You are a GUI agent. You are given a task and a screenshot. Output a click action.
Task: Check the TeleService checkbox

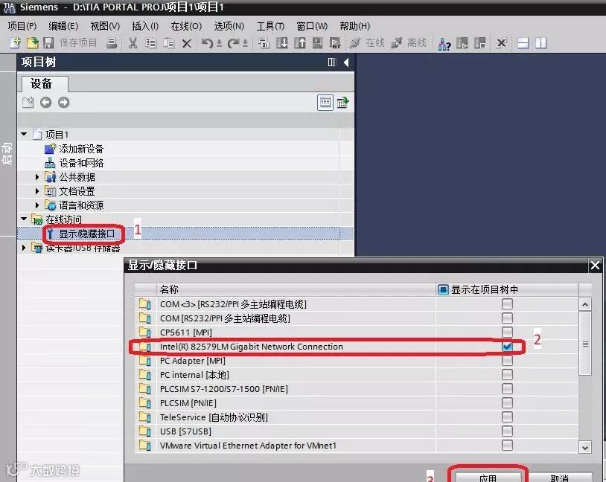[x=507, y=417]
